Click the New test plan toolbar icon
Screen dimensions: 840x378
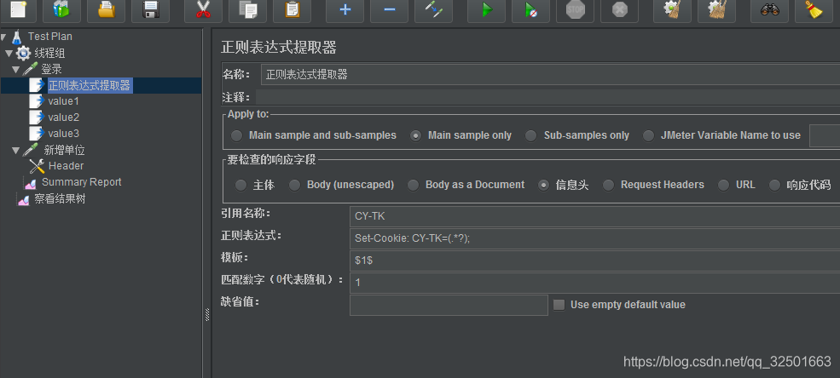pyautogui.click(x=18, y=10)
